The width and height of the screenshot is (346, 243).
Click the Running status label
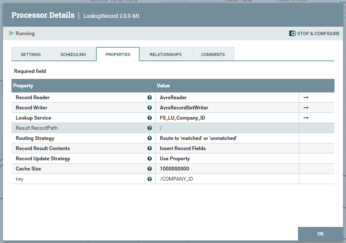point(25,34)
